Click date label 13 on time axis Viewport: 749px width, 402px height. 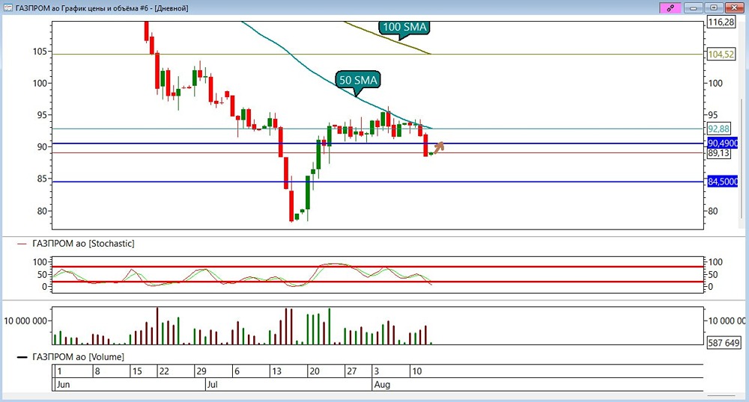tap(276, 371)
